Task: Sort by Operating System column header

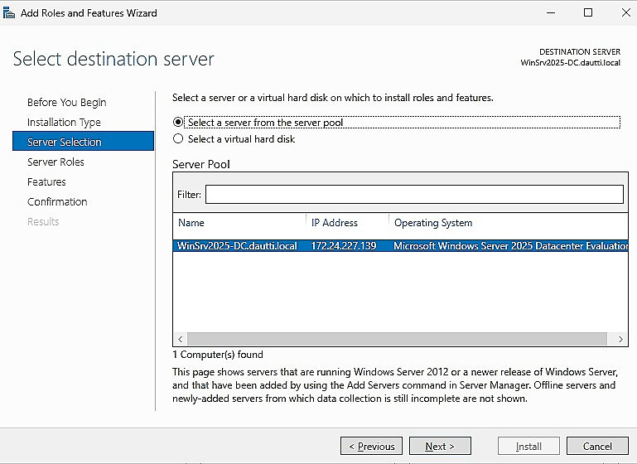Action: click(509, 223)
